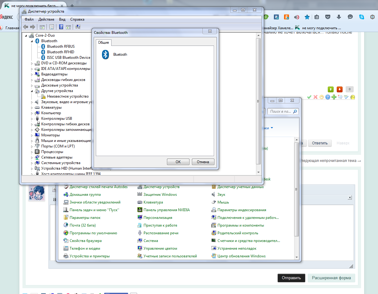378x294 pixels.
Task: Click the Forward arrow in Device Manager toolbar
Action: 32,27
